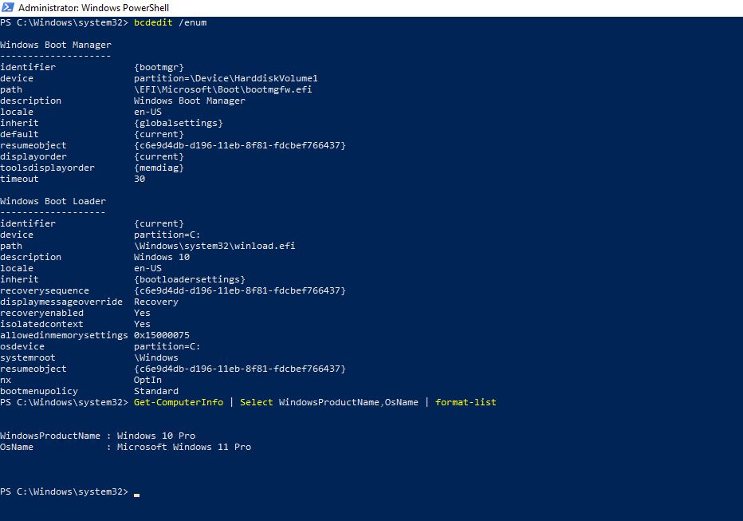Click the winload.efi path value
The width and height of the screenshot is (743, 521).
click(214, 246)
